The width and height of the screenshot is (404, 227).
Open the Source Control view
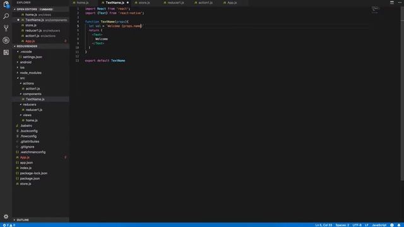tap(6, 28)
